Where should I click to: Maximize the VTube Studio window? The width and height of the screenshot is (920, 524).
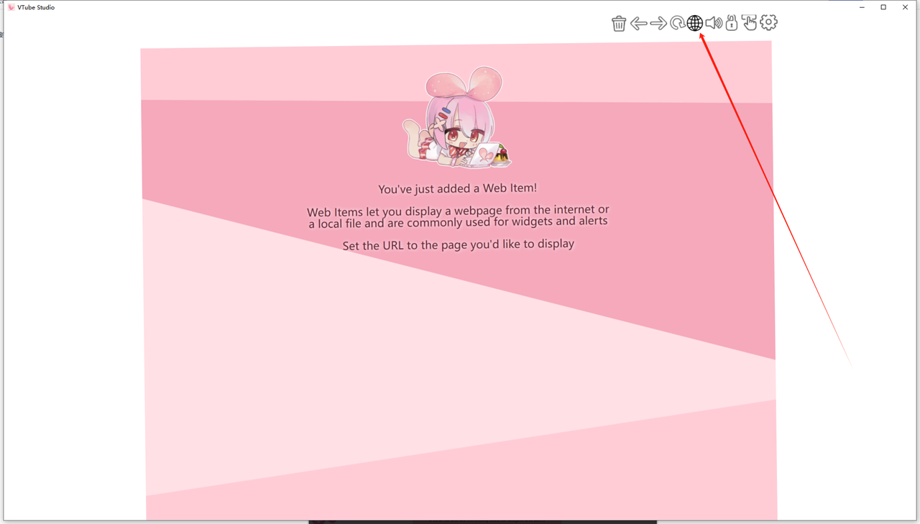tap(883, 7)
